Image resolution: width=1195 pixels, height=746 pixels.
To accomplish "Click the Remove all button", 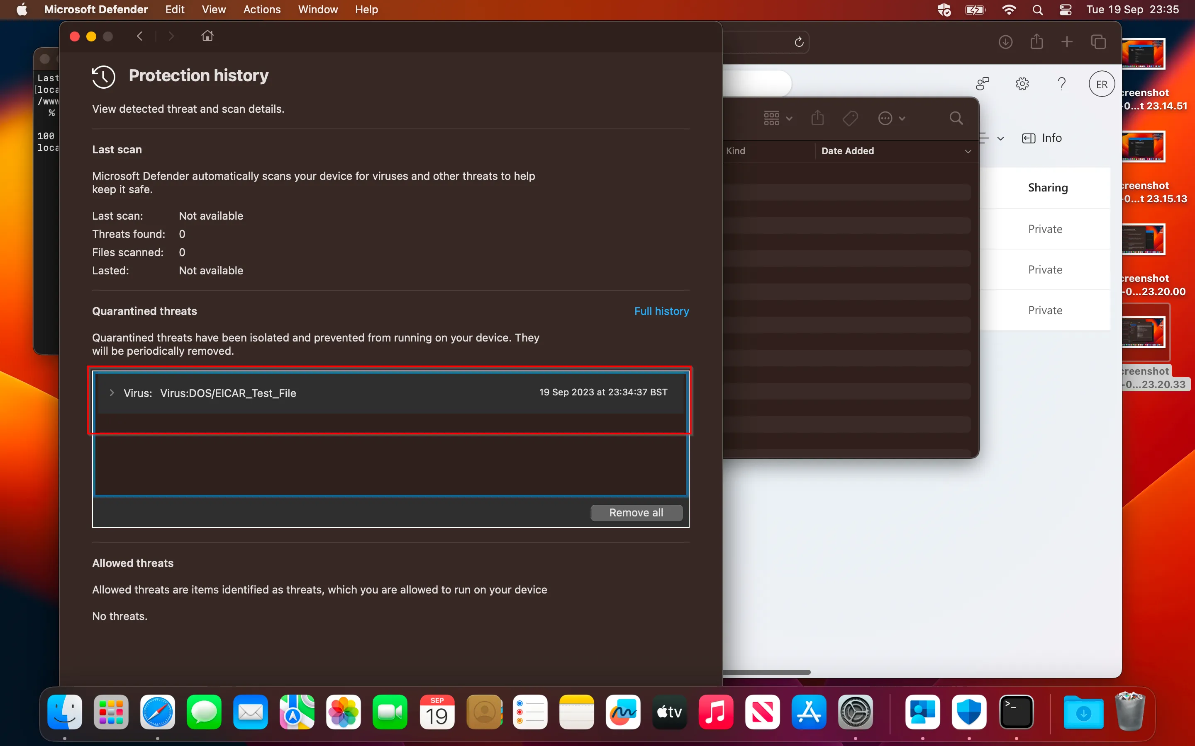I will pos(636,513).
